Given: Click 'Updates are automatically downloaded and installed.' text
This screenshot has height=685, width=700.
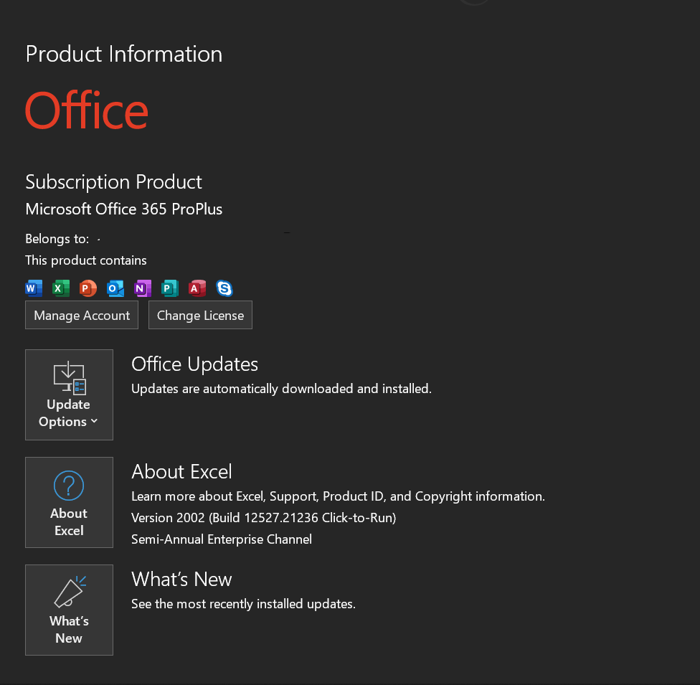Looking at the screenshot, I should (282, 389).
